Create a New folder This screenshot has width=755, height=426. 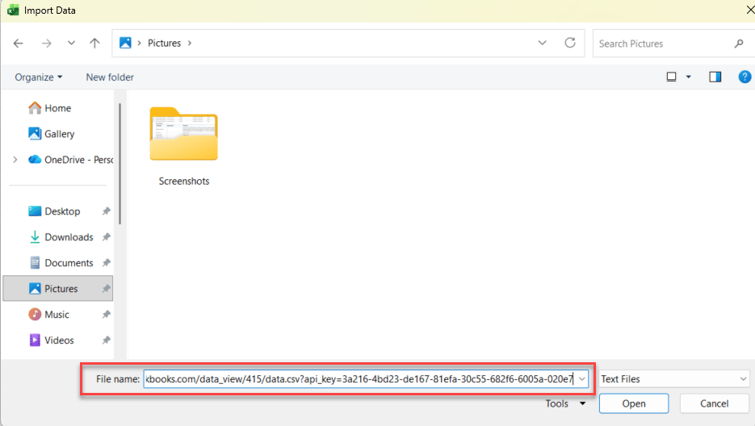point(110,77)
